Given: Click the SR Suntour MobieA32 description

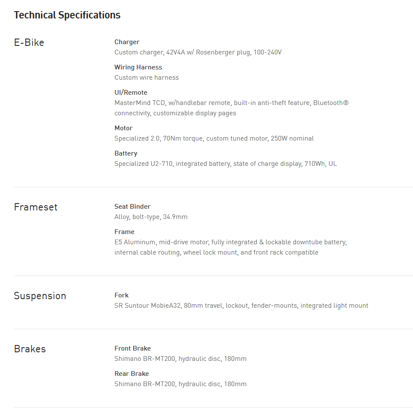Looking at the screenshot, I should tap(241, 306).
